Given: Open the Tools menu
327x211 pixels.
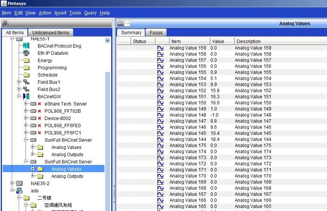Looking at the screenshot, I should (75, 13).
